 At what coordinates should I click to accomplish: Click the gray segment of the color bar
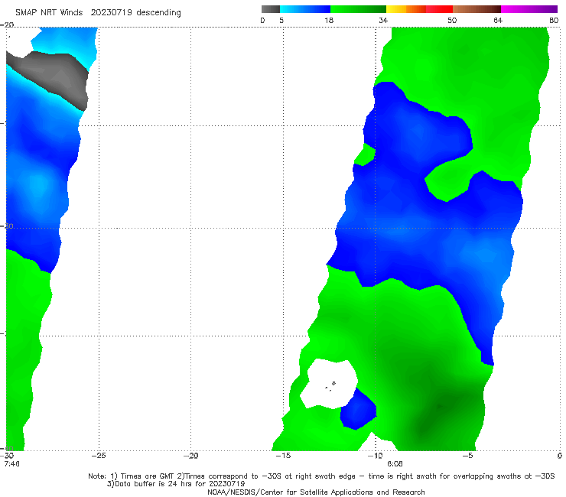(270, 9)
